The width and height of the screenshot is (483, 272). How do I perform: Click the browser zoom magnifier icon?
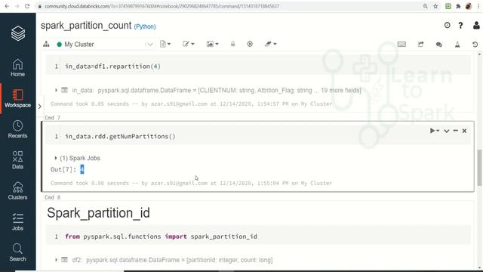coord(425,6)
